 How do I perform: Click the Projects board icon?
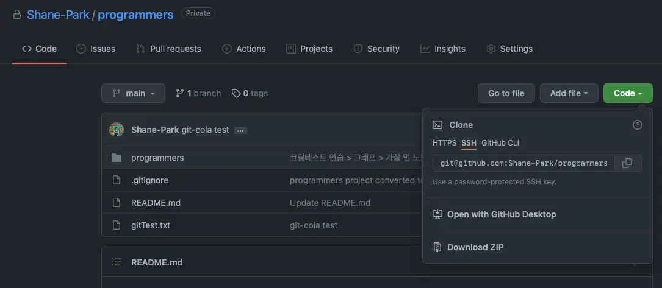coord(291,49)
